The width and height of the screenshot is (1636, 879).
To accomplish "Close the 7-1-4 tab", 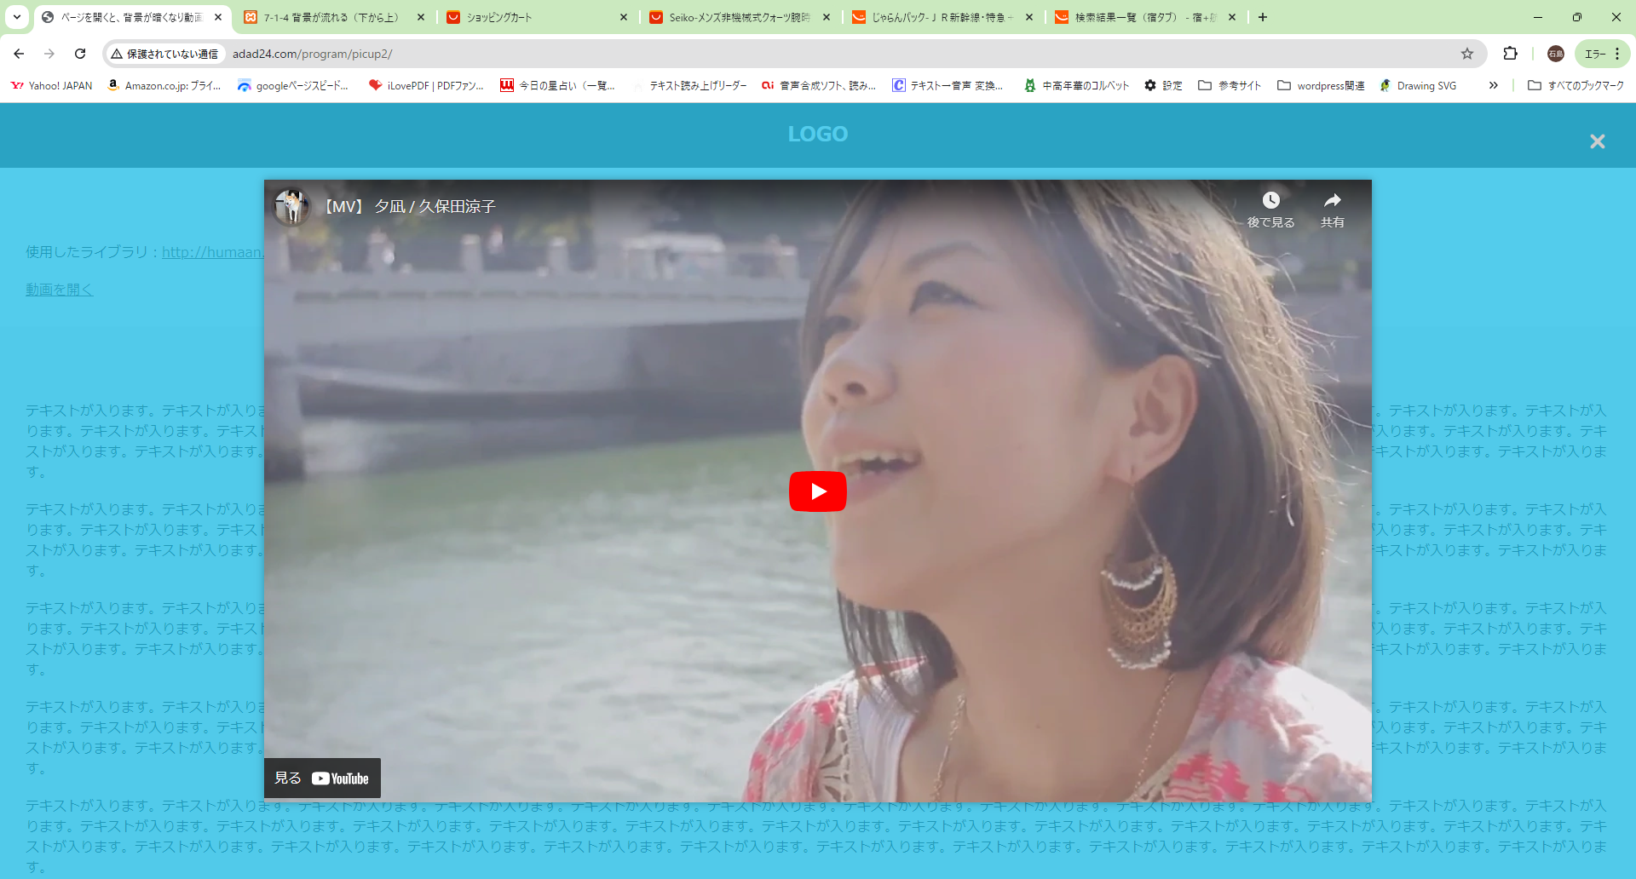I will click(421, 17).
